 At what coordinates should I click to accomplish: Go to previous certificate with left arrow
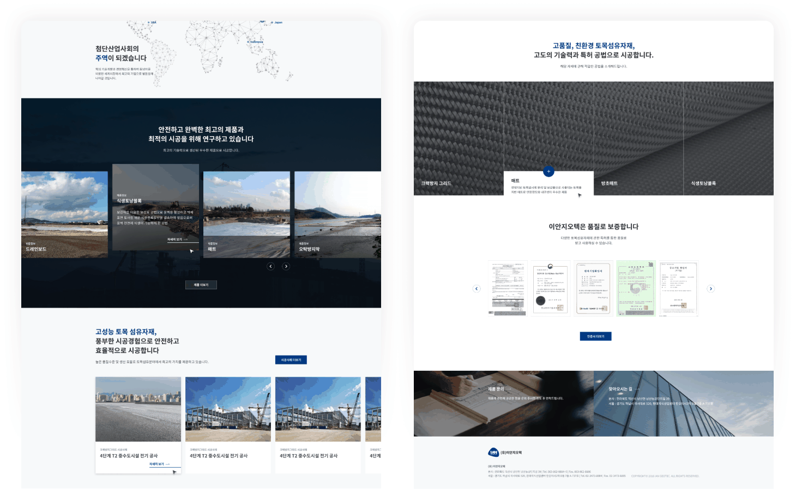(477, 289)
